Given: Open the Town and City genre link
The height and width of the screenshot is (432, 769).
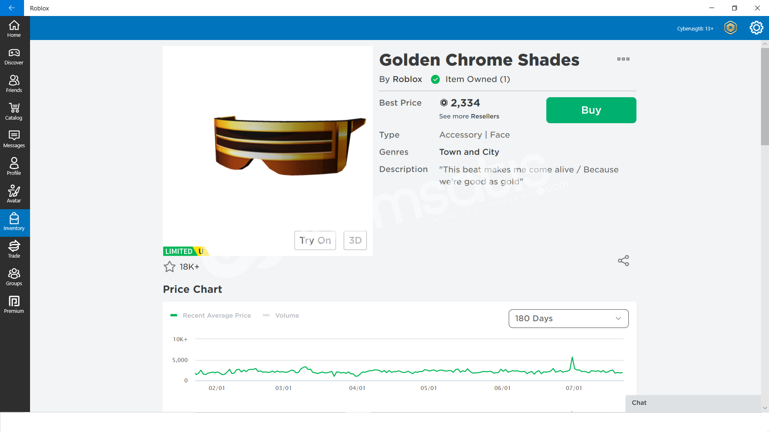Looking at the screenshot, I should pyautogui.click(x=469, y=152).
